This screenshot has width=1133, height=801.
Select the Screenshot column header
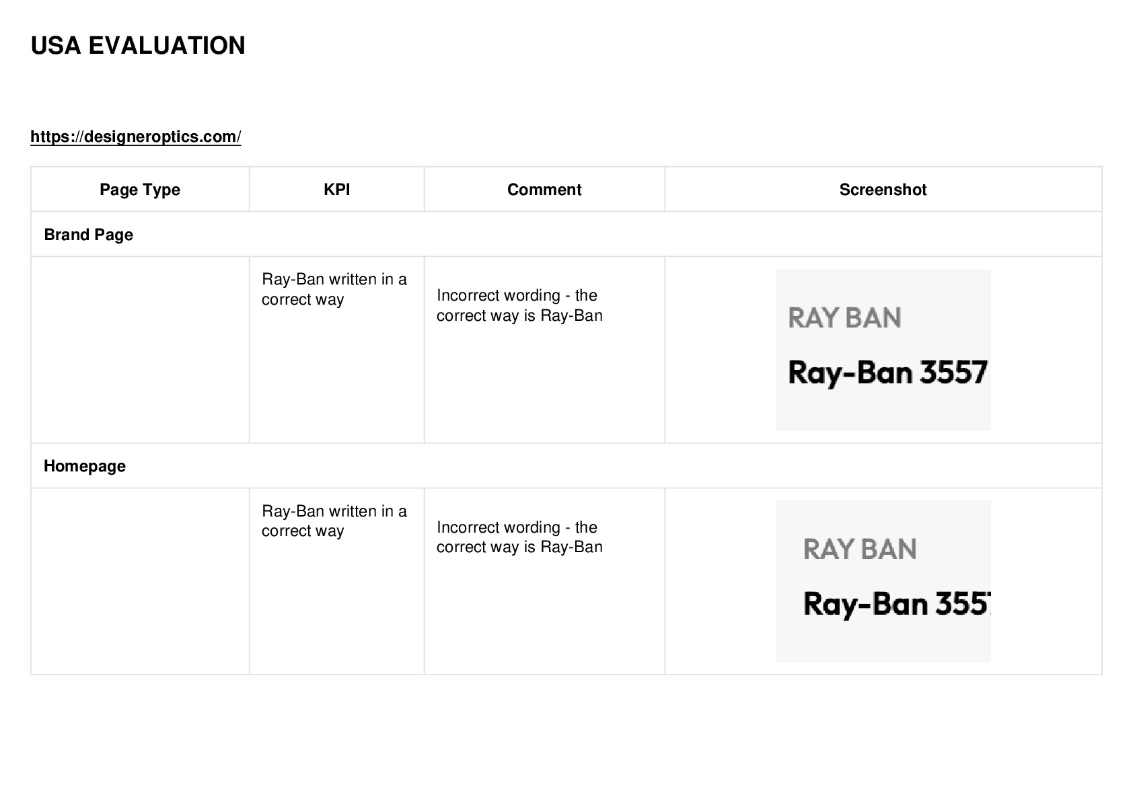[x=883, y=190]
